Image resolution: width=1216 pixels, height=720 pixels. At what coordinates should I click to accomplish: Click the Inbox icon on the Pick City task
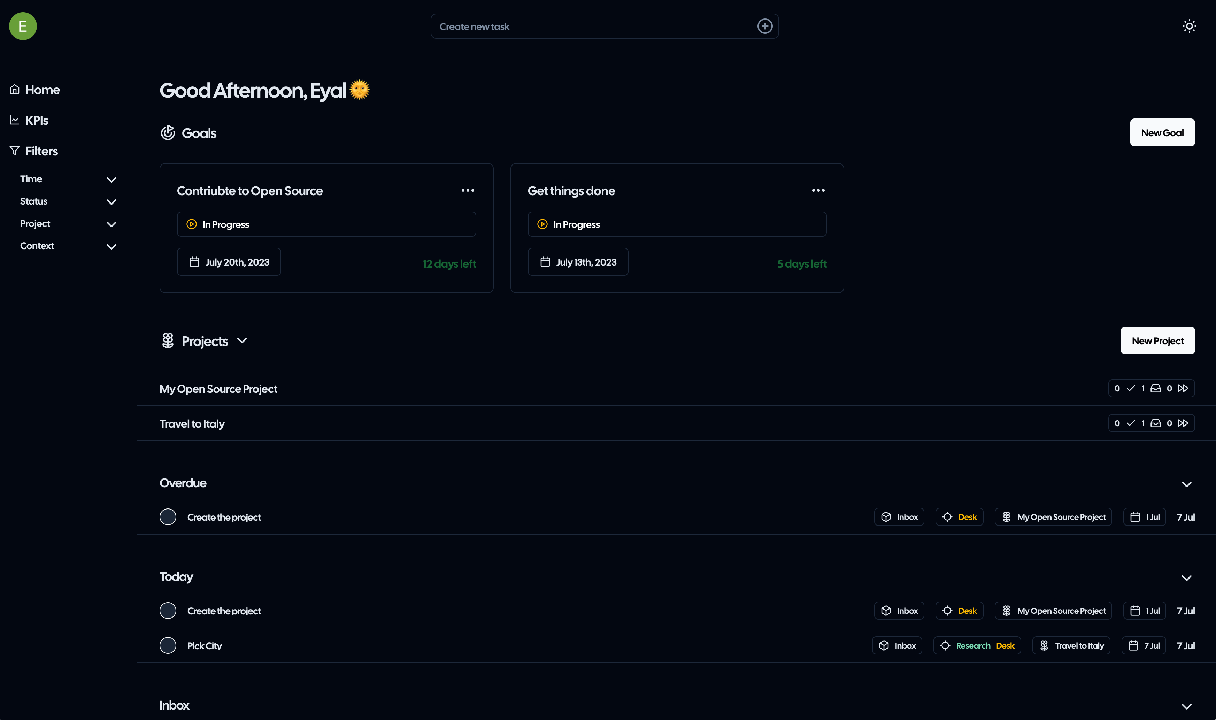[884, 645]
